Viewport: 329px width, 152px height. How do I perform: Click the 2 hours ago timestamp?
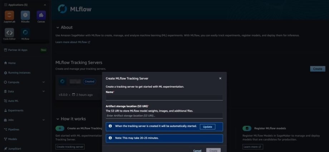click(x=84, y=95)
